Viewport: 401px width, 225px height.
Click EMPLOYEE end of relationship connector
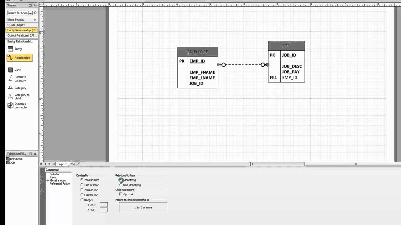(221, 65)
